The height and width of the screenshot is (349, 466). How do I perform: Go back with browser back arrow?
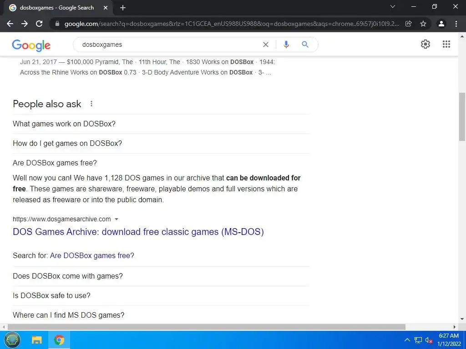coord(10,24)
